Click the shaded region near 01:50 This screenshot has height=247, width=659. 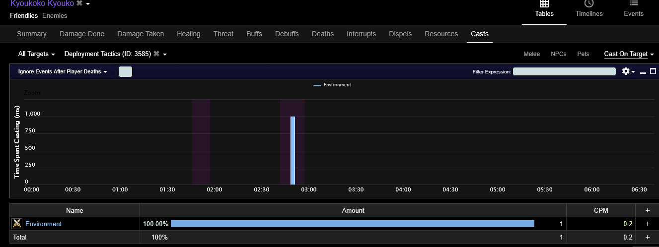pos(201,141)
